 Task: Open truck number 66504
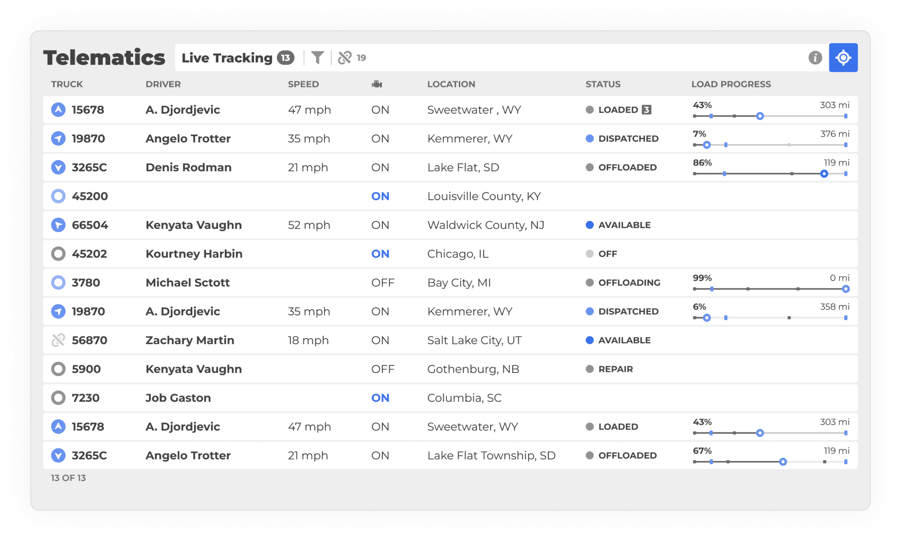pos(90,225)
